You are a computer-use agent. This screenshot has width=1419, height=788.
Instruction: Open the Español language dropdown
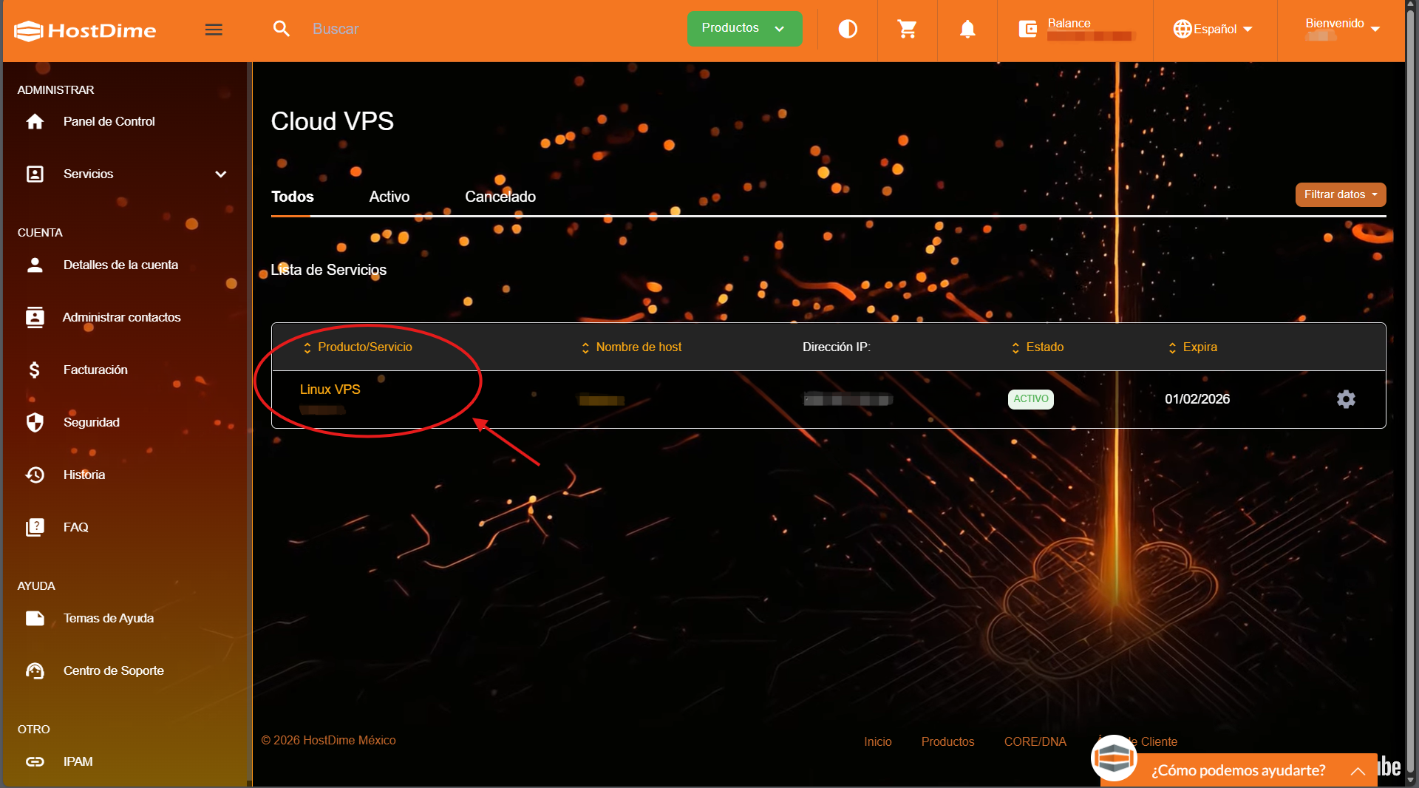(1213, 30)
